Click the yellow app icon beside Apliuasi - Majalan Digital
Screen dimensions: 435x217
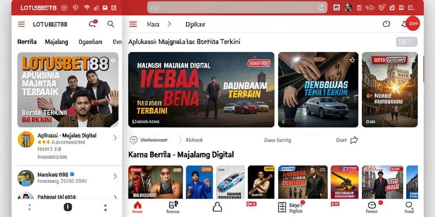(x=26, y=139)
